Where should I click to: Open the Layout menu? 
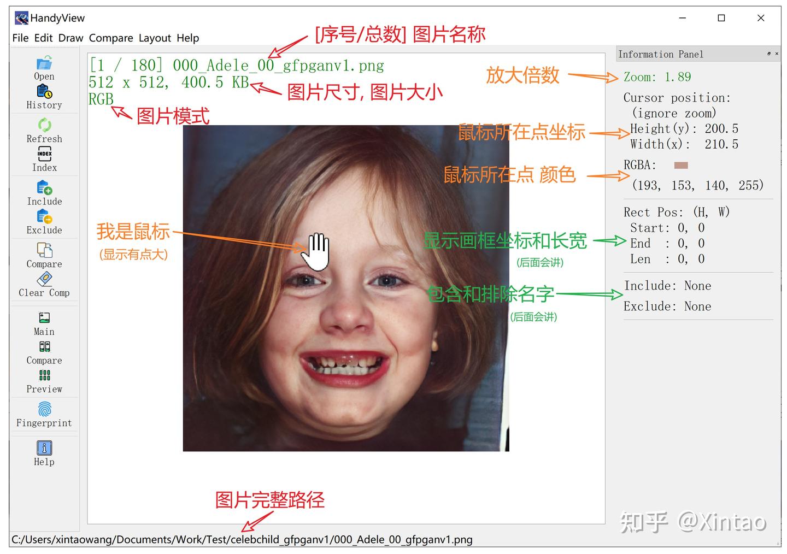click(x=155, y=38)
